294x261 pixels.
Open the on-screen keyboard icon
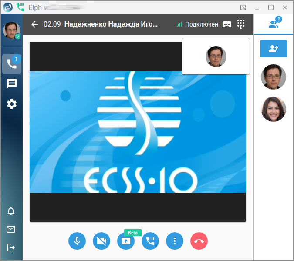click(x=227, y=24)
